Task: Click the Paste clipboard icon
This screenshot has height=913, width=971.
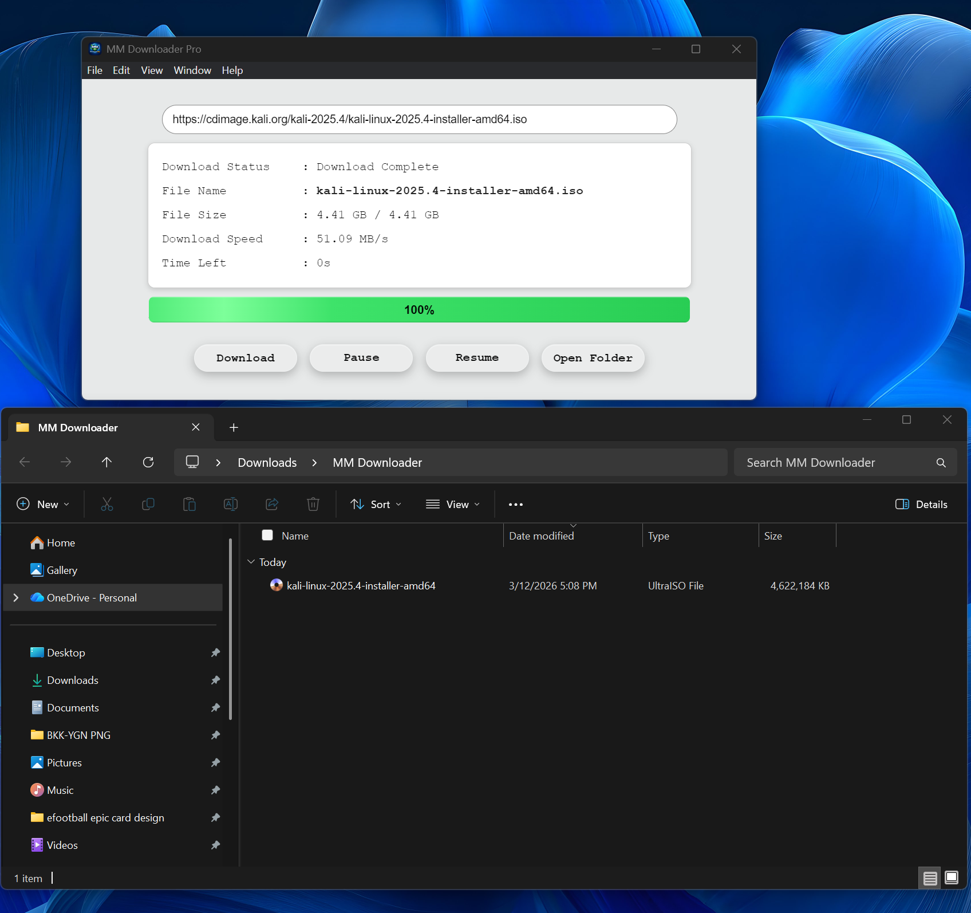Action: coord(190,504)
